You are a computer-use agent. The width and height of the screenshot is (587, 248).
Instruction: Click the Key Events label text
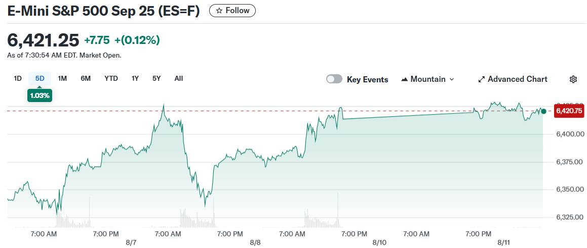(368, 79)
